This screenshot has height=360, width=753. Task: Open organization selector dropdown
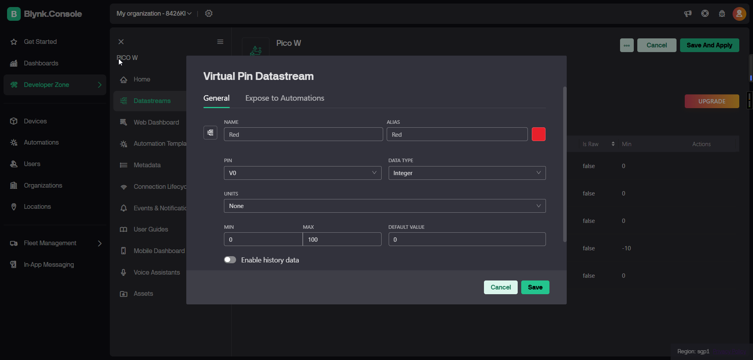[x=154, y=13]
